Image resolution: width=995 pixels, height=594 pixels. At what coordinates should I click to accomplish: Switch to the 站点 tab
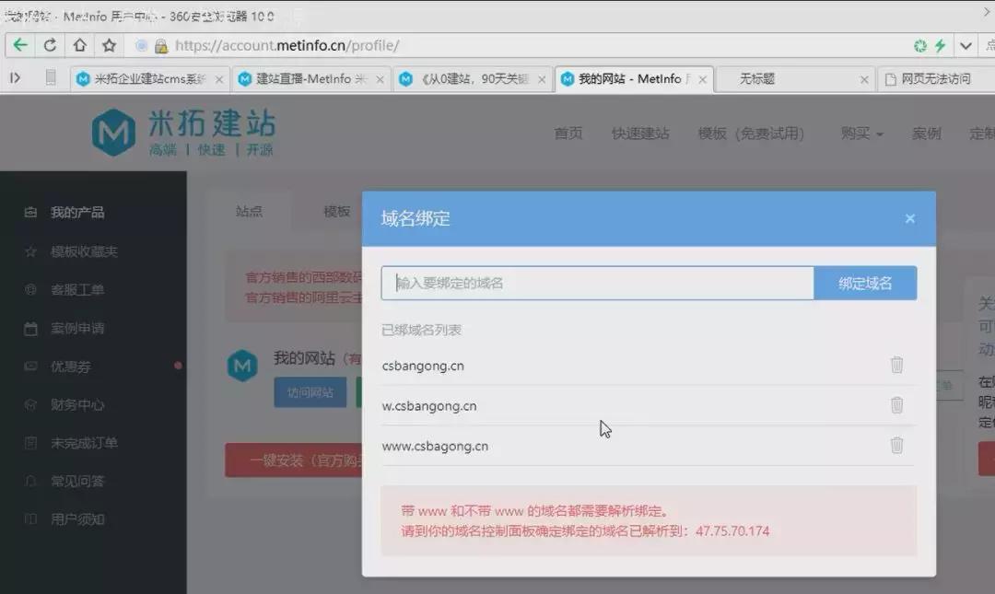250,211
